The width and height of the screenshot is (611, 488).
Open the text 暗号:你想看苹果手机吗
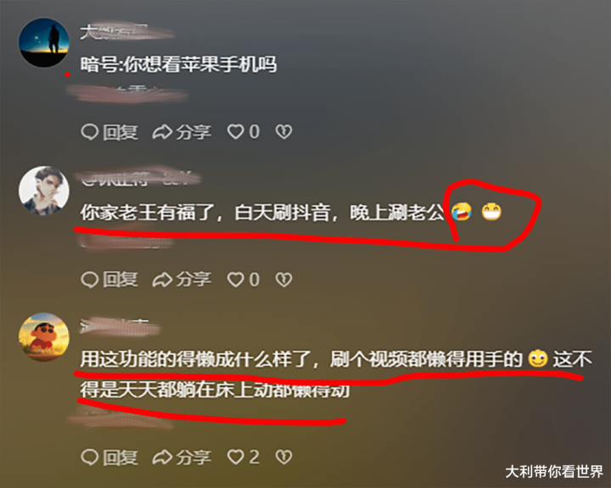178,64
